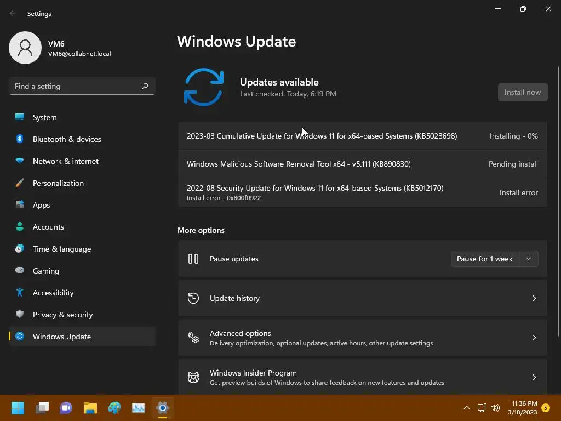Click the search magnifier icon
Viewport: 561px width, 421px height.
[145, 86]
